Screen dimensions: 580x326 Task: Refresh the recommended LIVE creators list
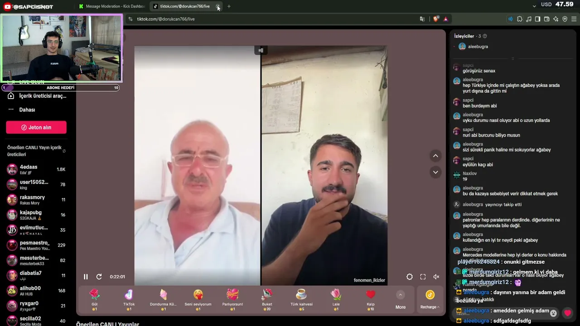tap(64, 151)
